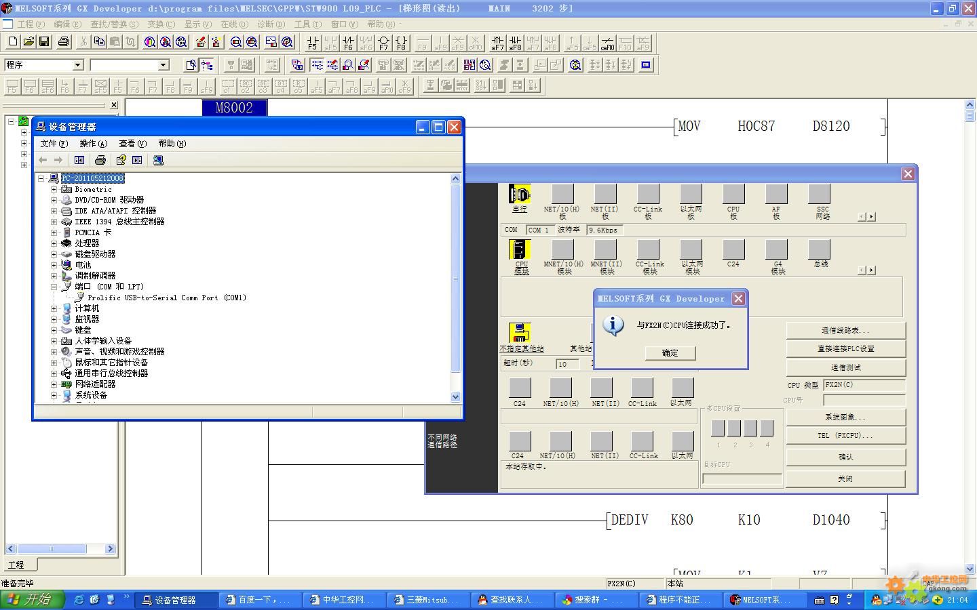Viewport: 977px width, 610px height.
Task: Open a project with the folder icon
Action: [28, 42]
